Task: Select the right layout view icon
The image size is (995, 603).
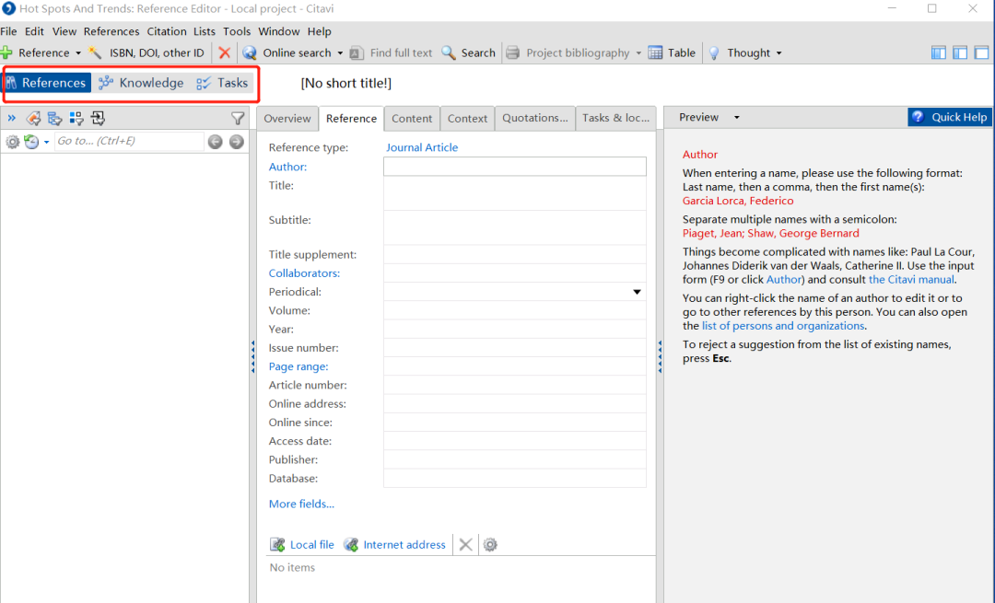Action: click(982, 52)
